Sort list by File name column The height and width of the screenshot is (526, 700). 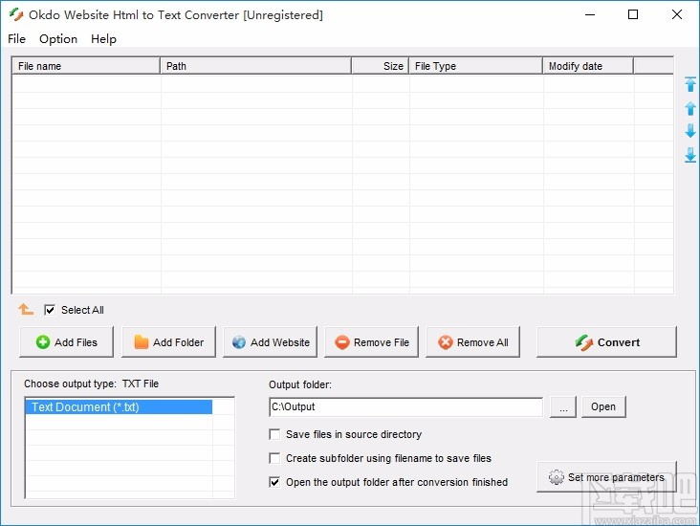pyautogui.click(x=86, y=66)
